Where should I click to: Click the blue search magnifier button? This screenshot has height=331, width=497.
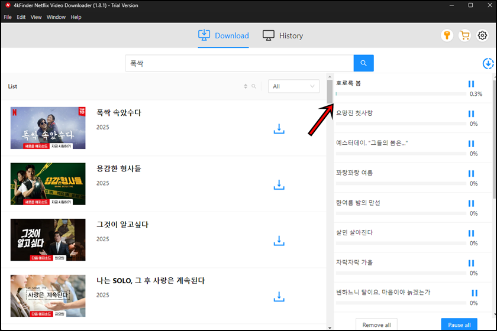363,63
